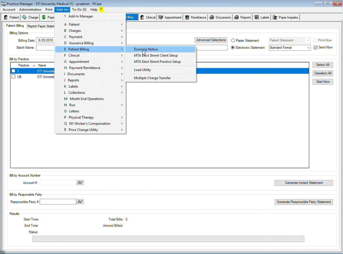This screenshot has width=343, height=254.
Task: Open the Clinical toolbar icon
Action: pyautogui.click(x=148, y=17)
